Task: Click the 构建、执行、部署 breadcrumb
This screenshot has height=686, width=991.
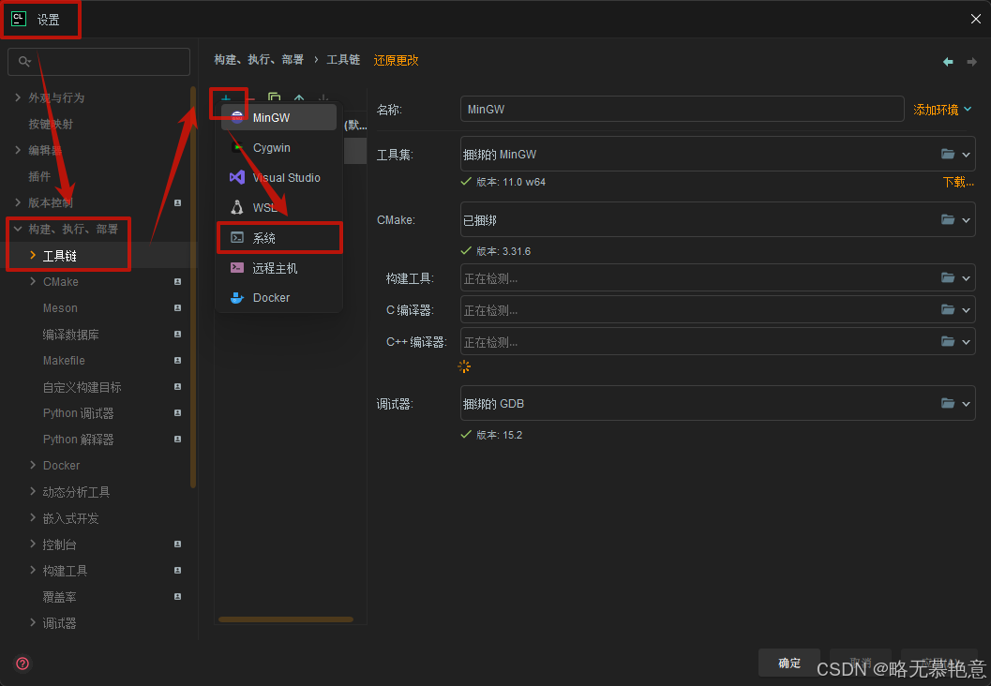Action: click(259, 59)
